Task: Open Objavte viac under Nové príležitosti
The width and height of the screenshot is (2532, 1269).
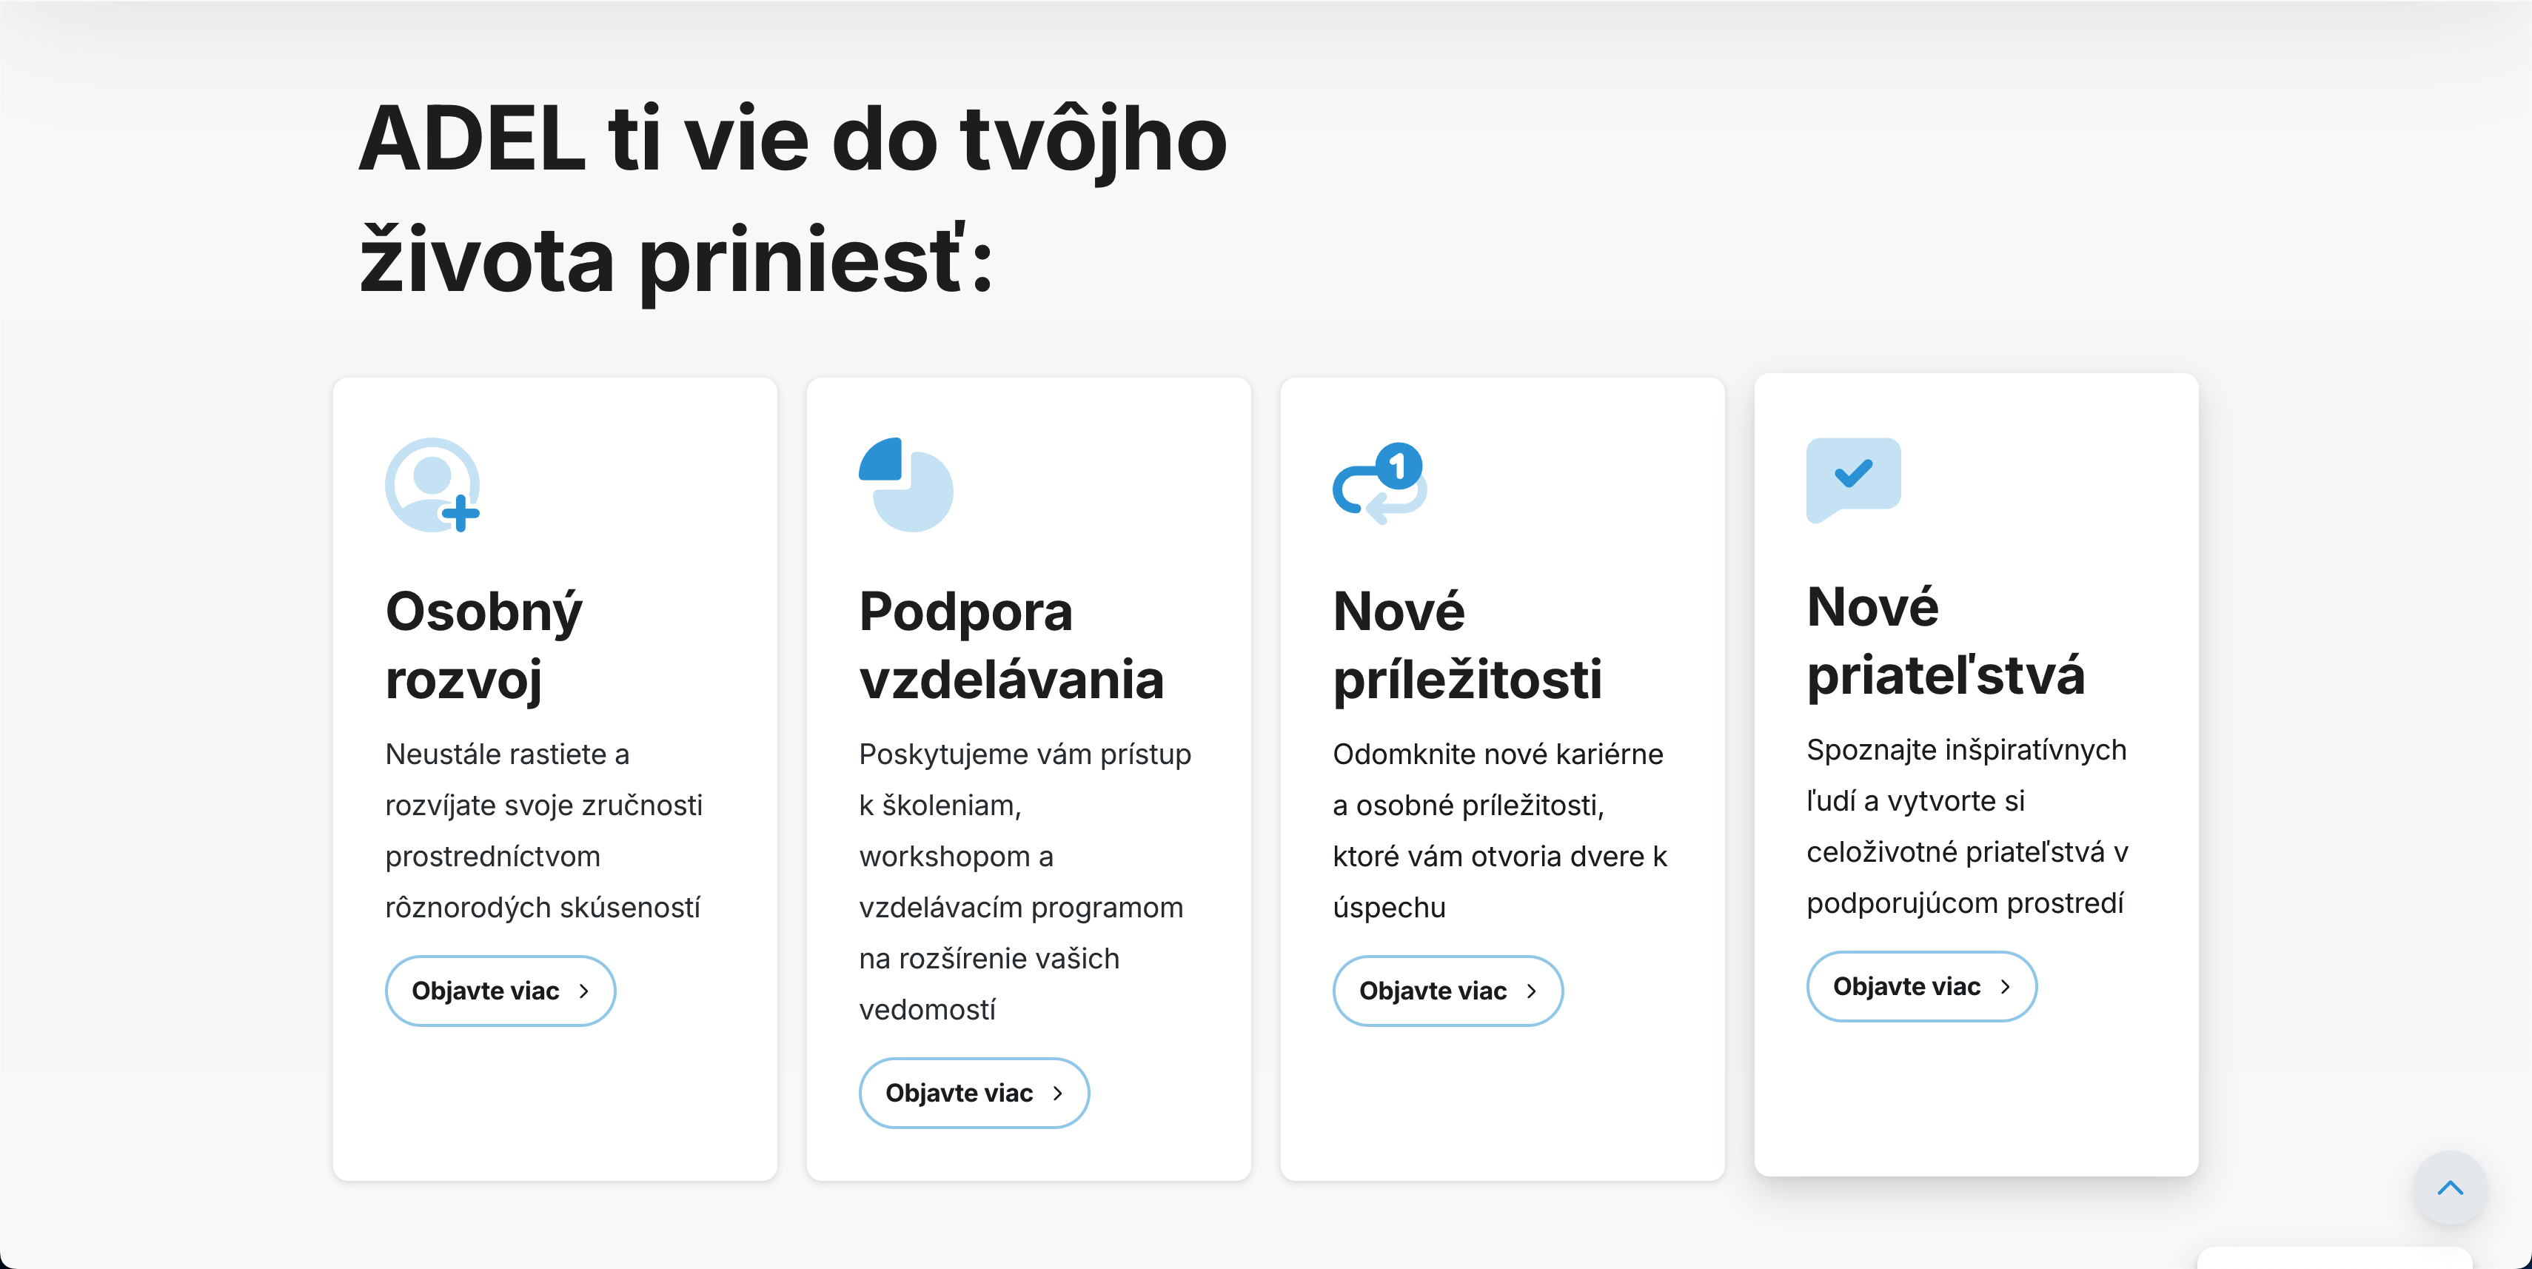Action: point(1448,991)
